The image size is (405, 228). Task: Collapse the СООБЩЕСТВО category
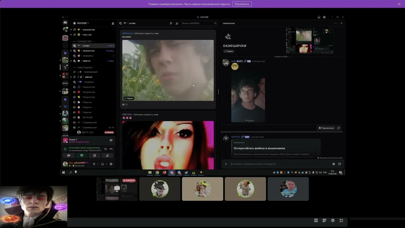pos(84,41)
